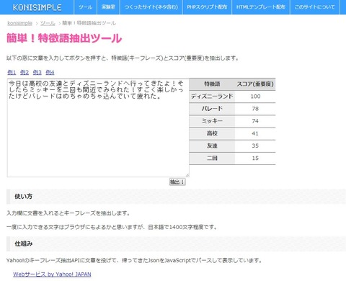346x281 pixels.
Task: Open Webサービス by Yahoo! JAPAN link
Action: (52, 275)
